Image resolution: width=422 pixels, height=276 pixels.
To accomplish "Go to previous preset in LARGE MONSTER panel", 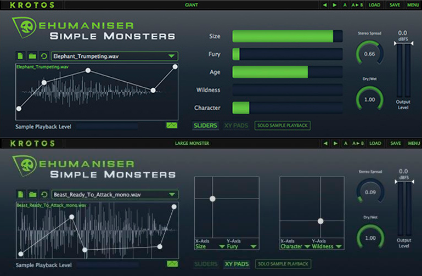I will click(325, 143).
